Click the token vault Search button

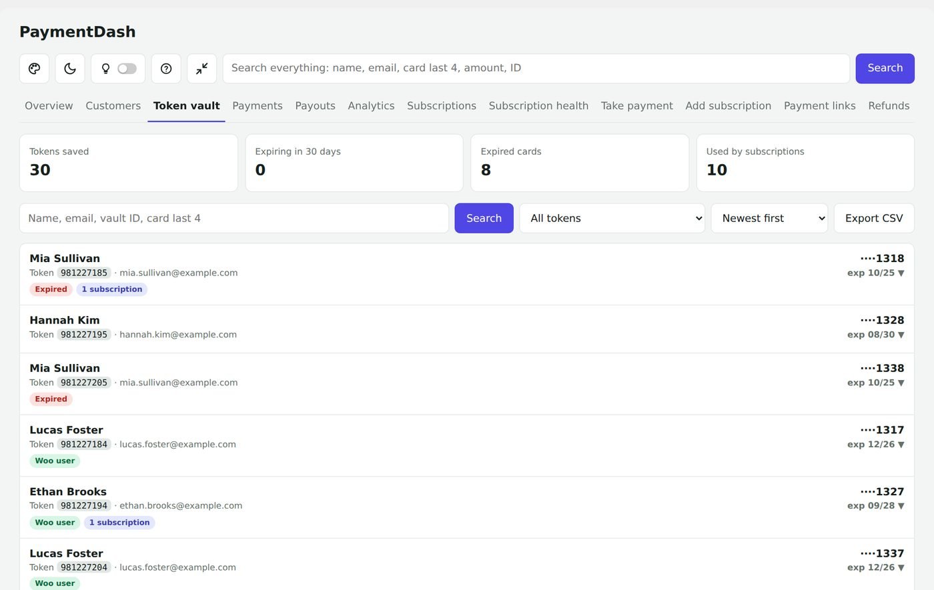(x=484, y=219)
